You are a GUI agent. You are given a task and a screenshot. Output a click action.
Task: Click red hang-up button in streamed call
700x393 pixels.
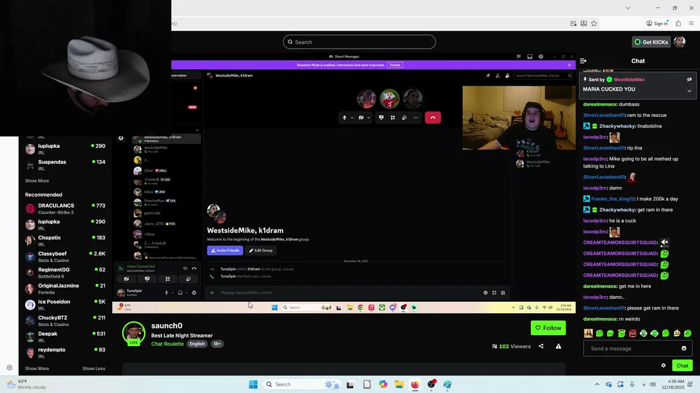click(433, 117)
